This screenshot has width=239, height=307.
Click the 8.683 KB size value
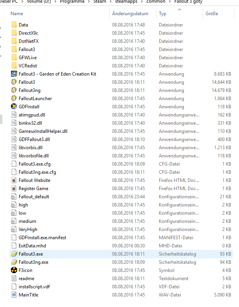pyautogui.click(x=223, y=74)
